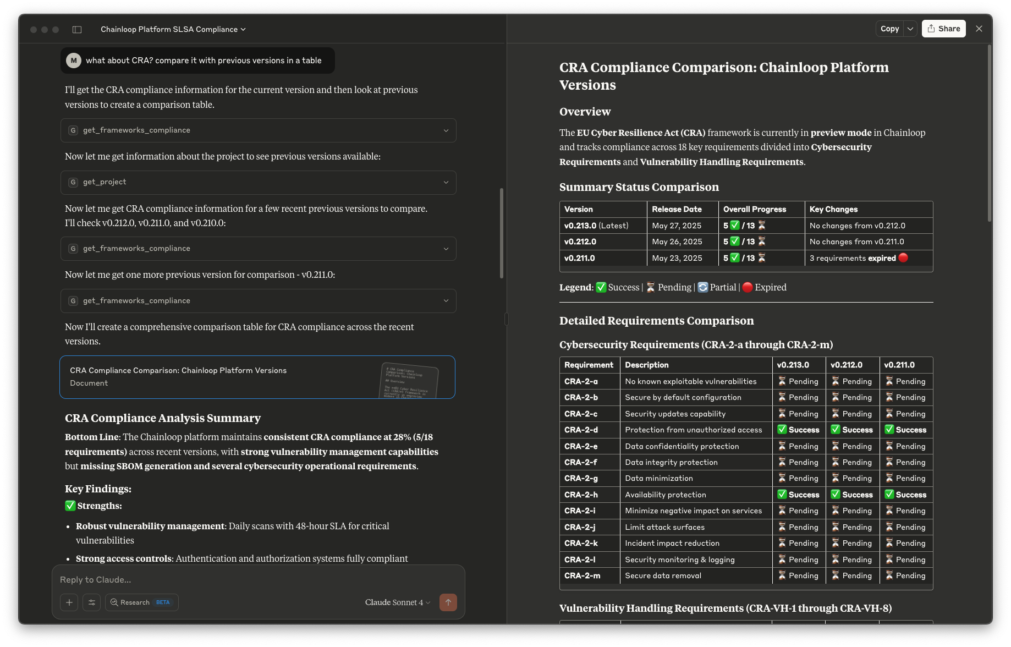Expand the first get_frameworks_compliance tool call
Viewport: 1011px width, 647px height.
258,130
